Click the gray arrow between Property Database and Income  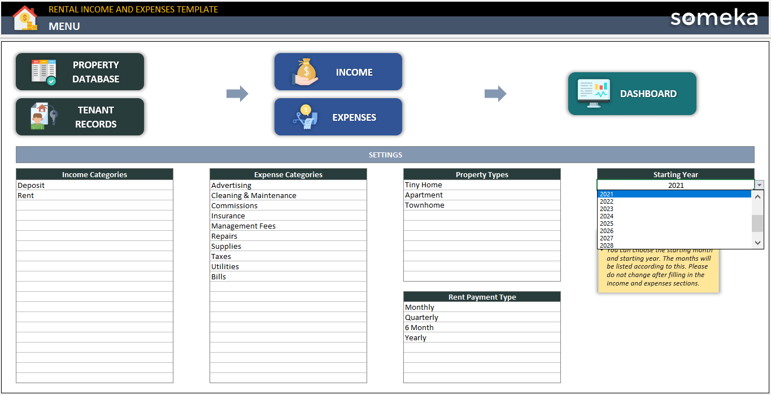point(238,94)
